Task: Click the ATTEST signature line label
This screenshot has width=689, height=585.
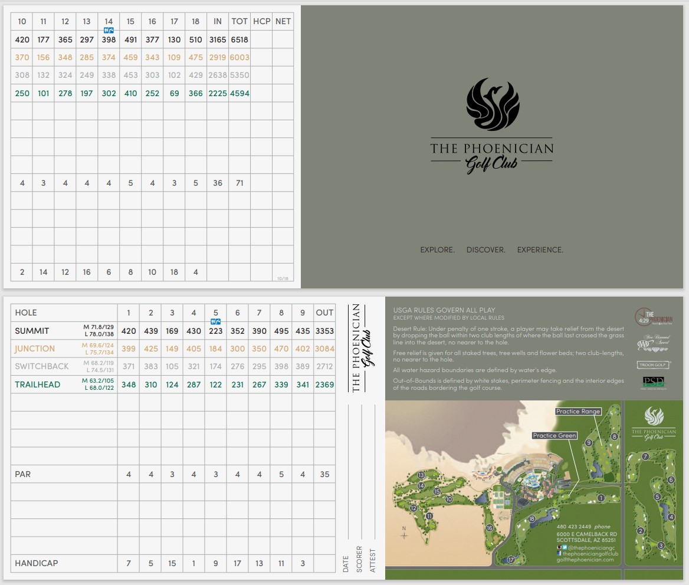Action: point(373,560)
